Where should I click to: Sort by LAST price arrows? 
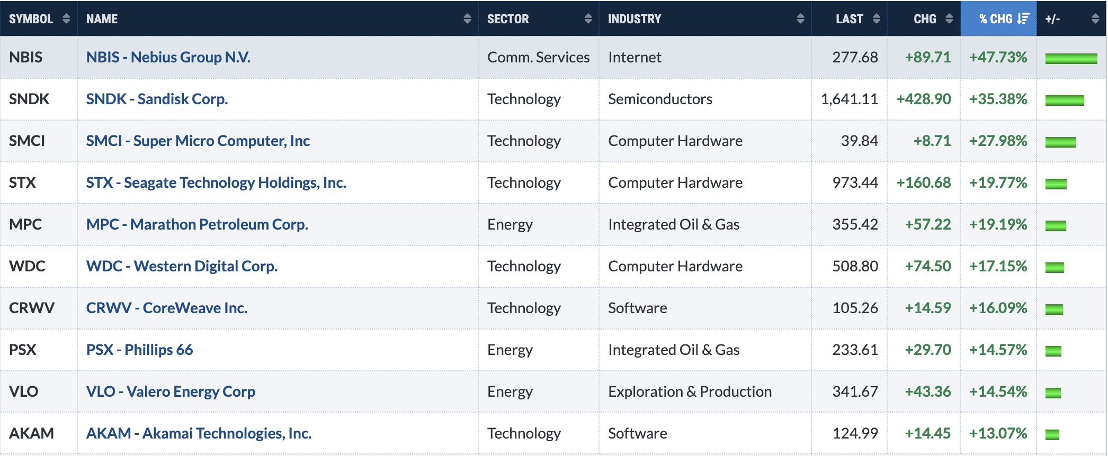(877, 19)
